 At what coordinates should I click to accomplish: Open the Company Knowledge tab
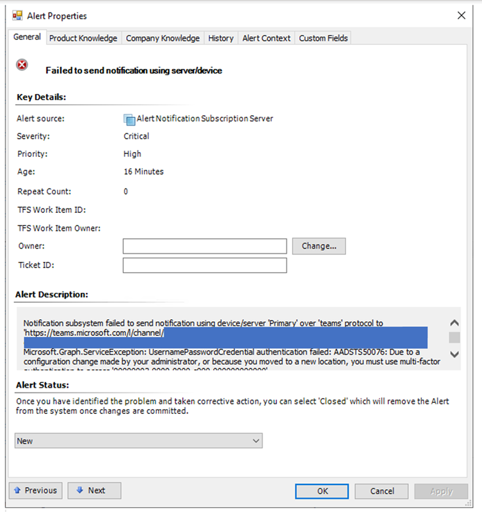(x=162, y=38)
